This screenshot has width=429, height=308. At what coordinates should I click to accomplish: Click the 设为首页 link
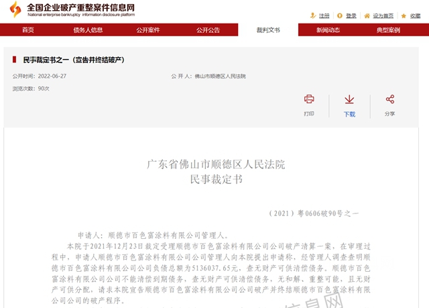383,16
